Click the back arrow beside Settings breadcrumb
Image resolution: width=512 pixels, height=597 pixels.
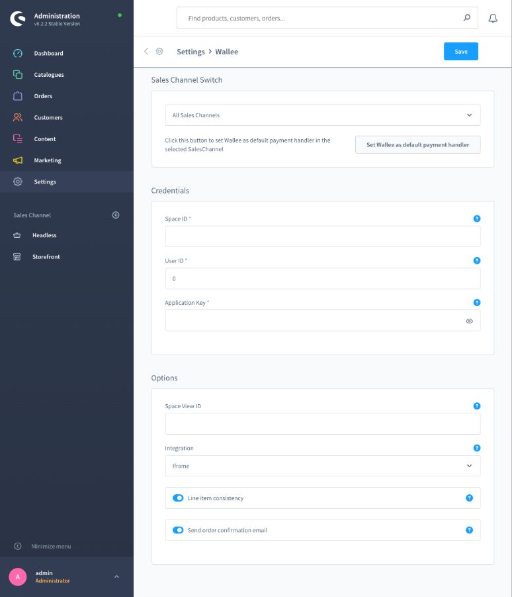click(x=146, y=52)
